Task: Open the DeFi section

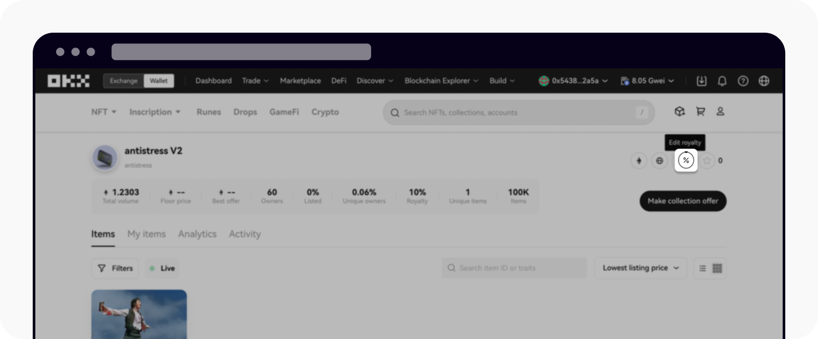Action: tap(338, 81)
